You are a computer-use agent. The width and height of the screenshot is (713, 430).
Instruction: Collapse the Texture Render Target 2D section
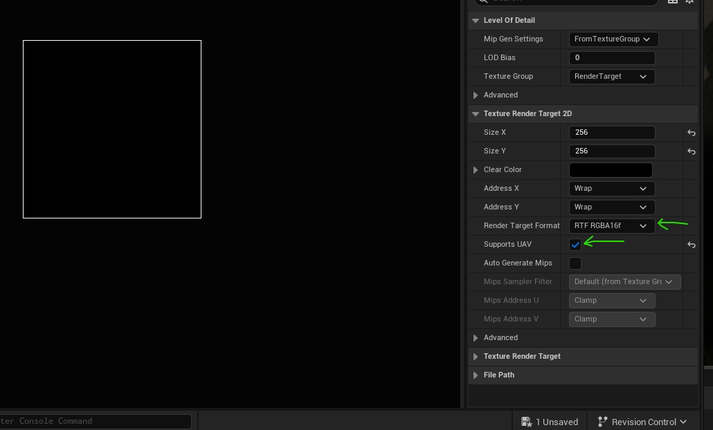pos(476,114)
